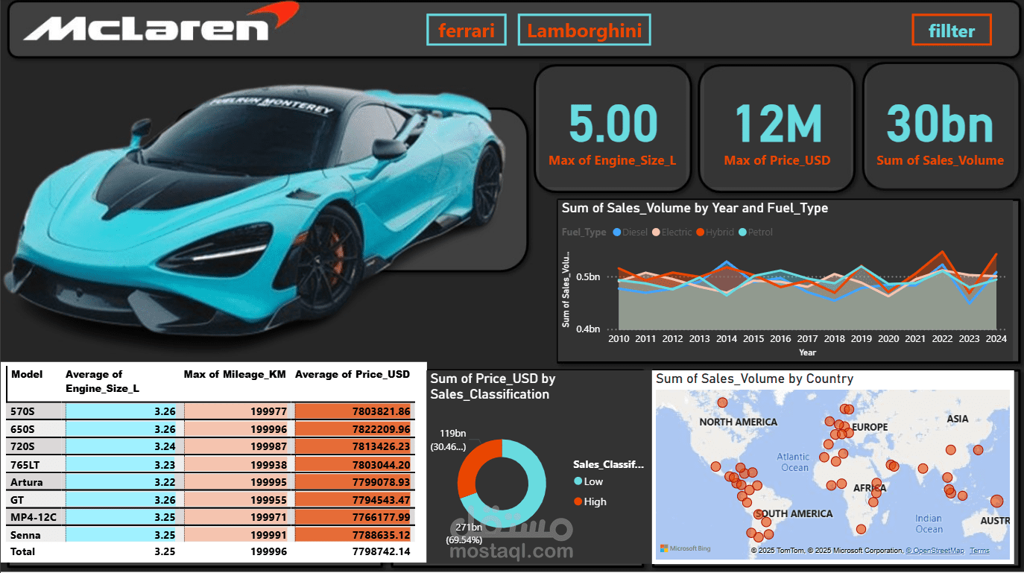Click the Microsoft Bing logo on map
The image size is (1024, 573).
[x=686, y=549]
